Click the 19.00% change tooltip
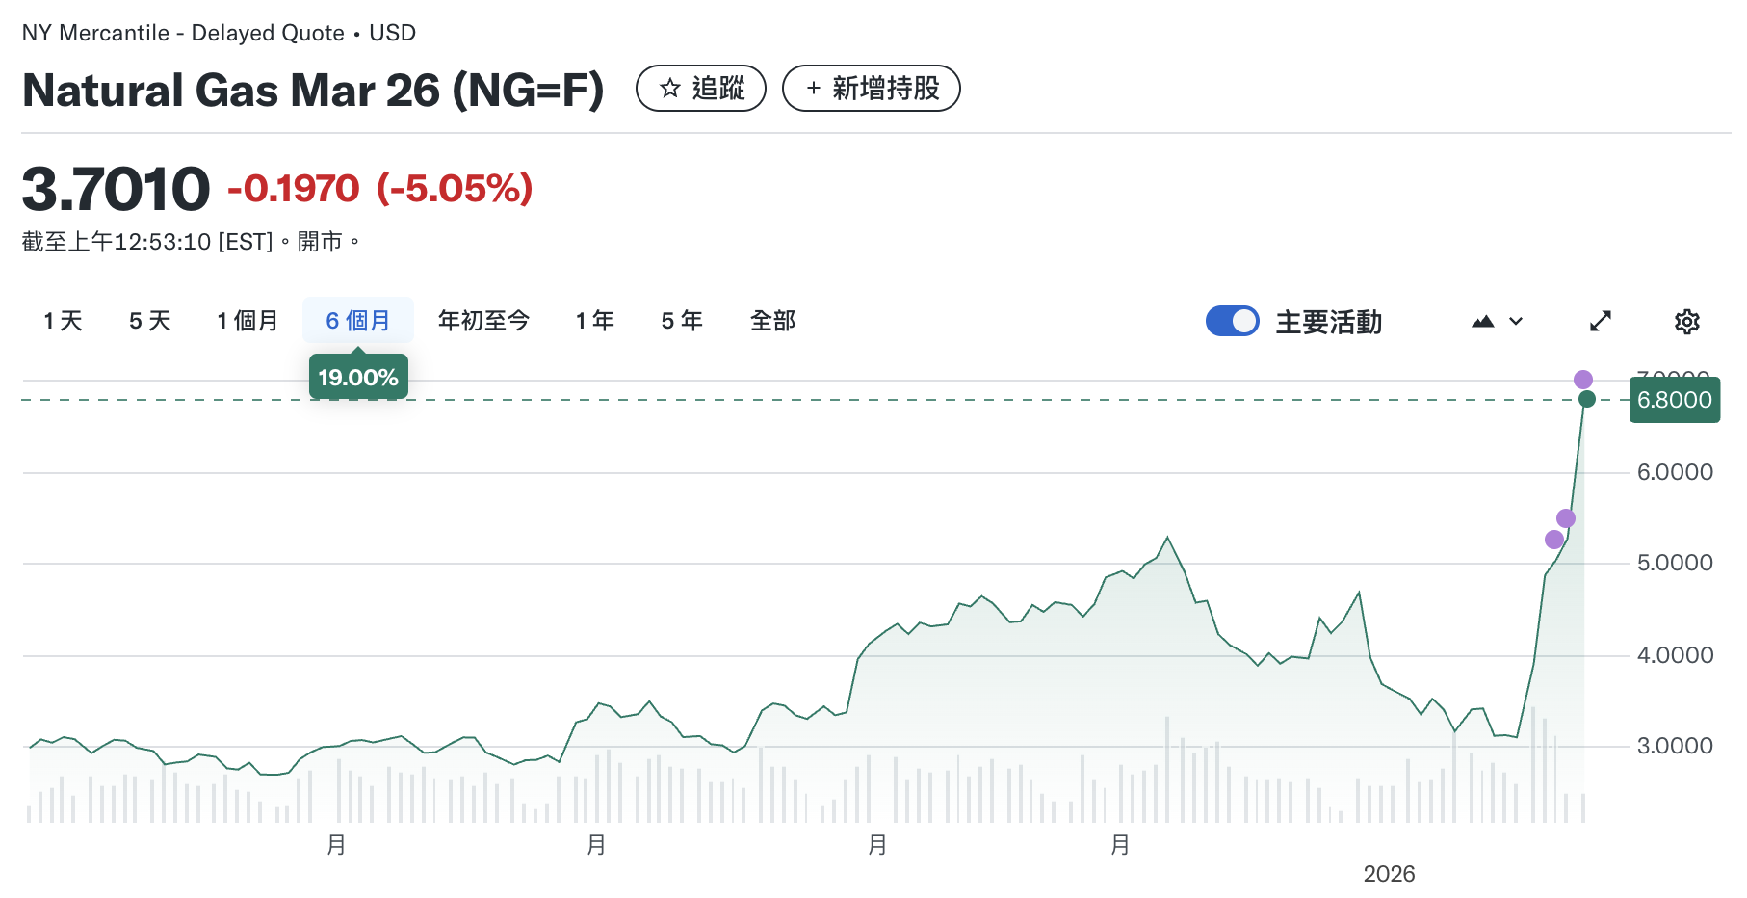The image size is (1747, 898). click(357, 377)
